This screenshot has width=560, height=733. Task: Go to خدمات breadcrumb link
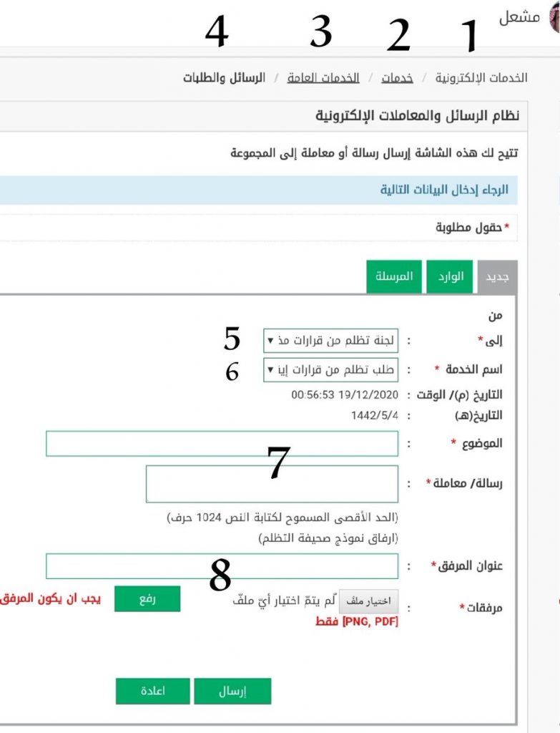click(397, 77)
